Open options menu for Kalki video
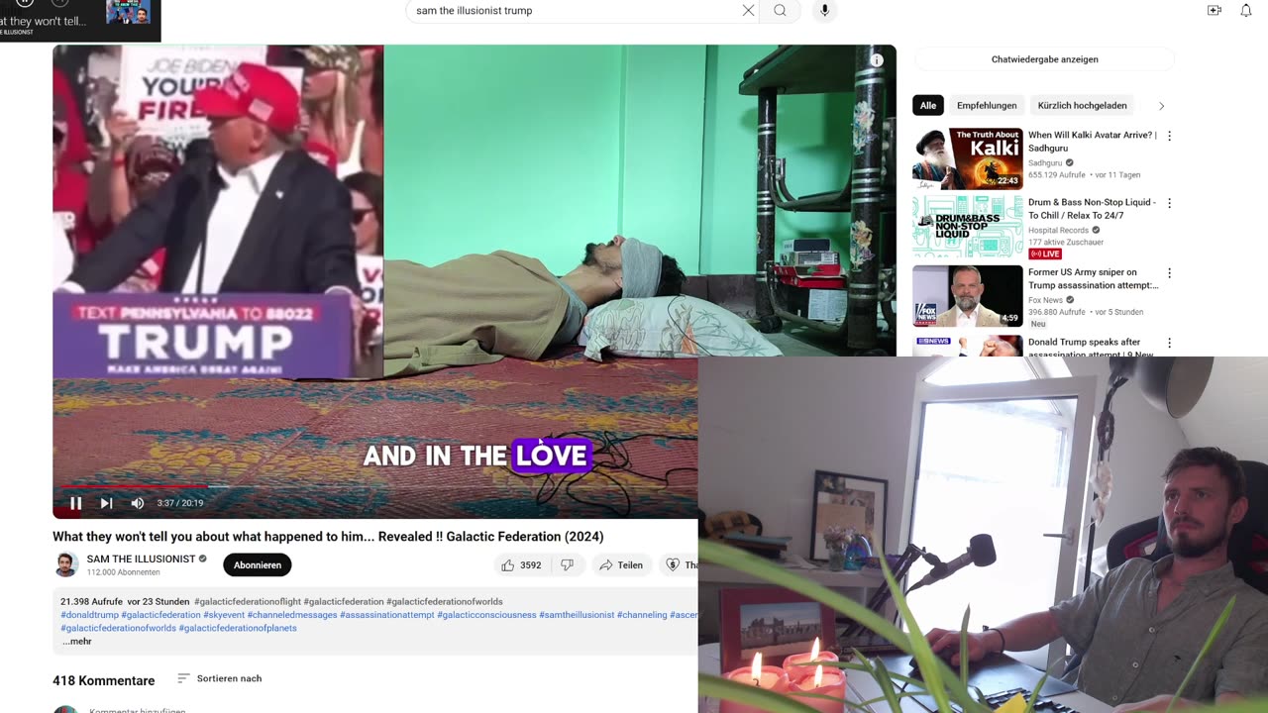 point(1169,136)
